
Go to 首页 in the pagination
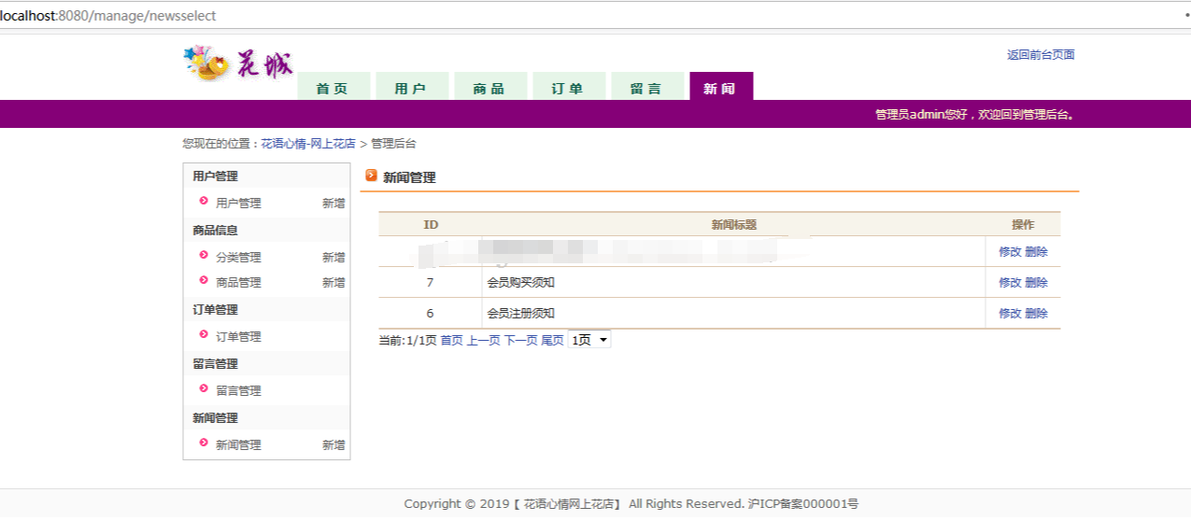pos(451,341)
